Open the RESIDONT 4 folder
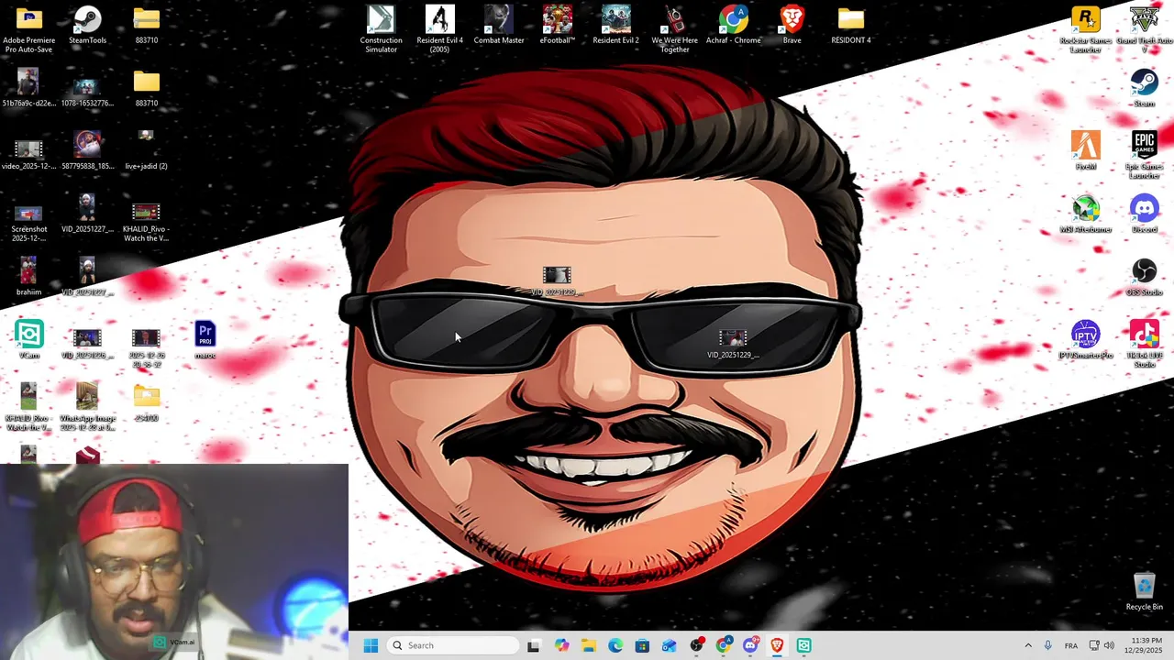The image size is (1174, 660). tap(850, 26)
